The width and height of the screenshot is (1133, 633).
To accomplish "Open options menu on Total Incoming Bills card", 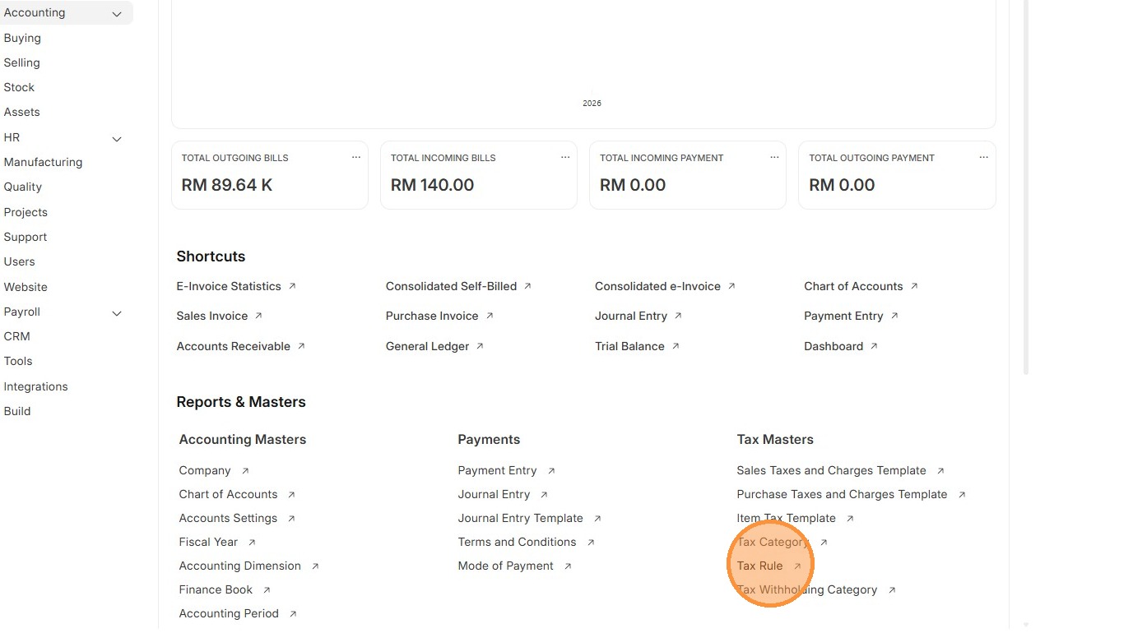I will pyautogui.click(x=565, y=157).
